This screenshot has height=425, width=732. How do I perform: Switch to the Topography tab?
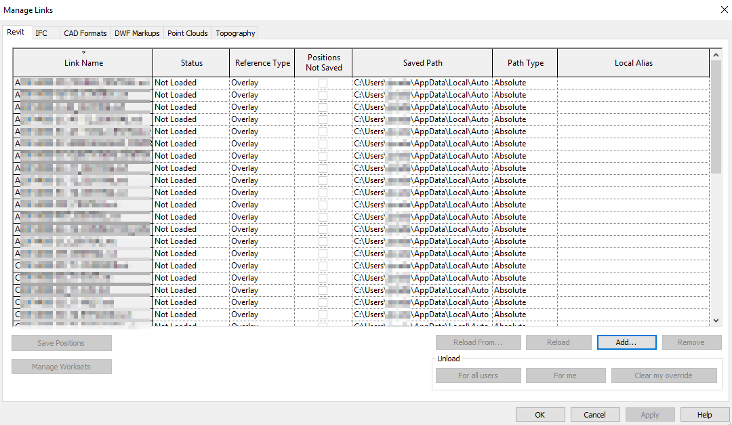(x=235, y=33)
